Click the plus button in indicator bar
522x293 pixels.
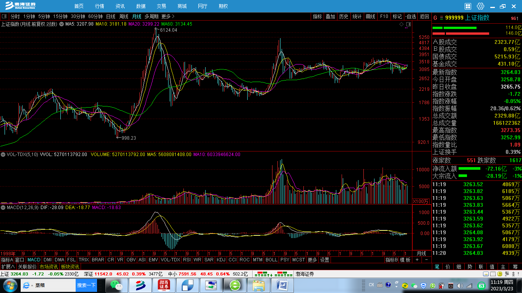coord(417,260)
